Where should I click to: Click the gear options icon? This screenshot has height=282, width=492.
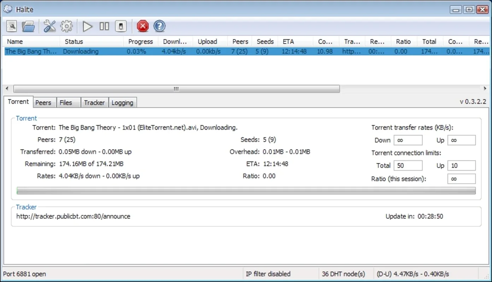(x=66, y=26)
